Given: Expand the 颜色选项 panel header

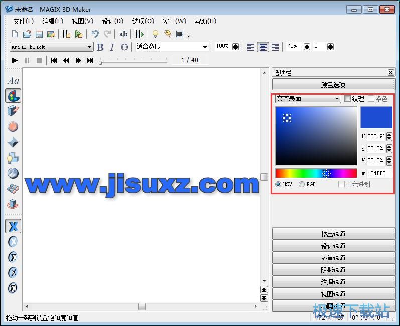Looking at the screenshot, I should 333,85.
